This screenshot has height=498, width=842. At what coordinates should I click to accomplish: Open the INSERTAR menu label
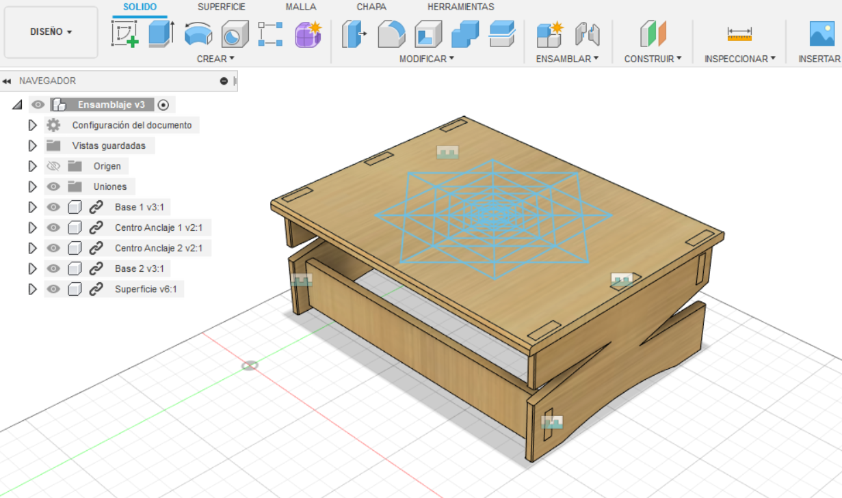pyautogui.click(x=819, y=59)
